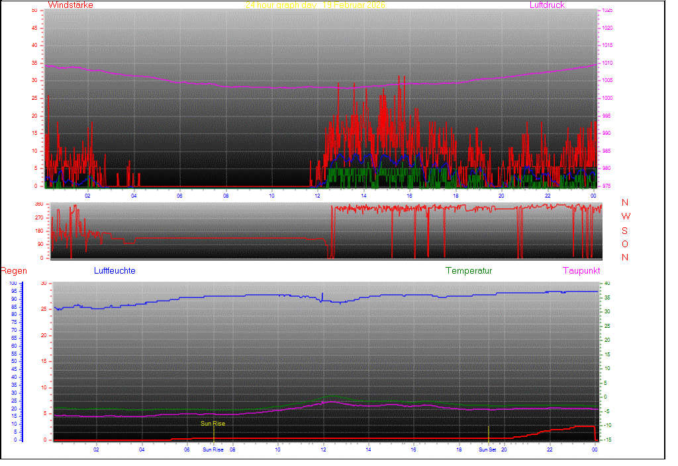The height and width of the screenshot is (466, 678).
Task: Select the S wind direction letter
Action: 625,231
